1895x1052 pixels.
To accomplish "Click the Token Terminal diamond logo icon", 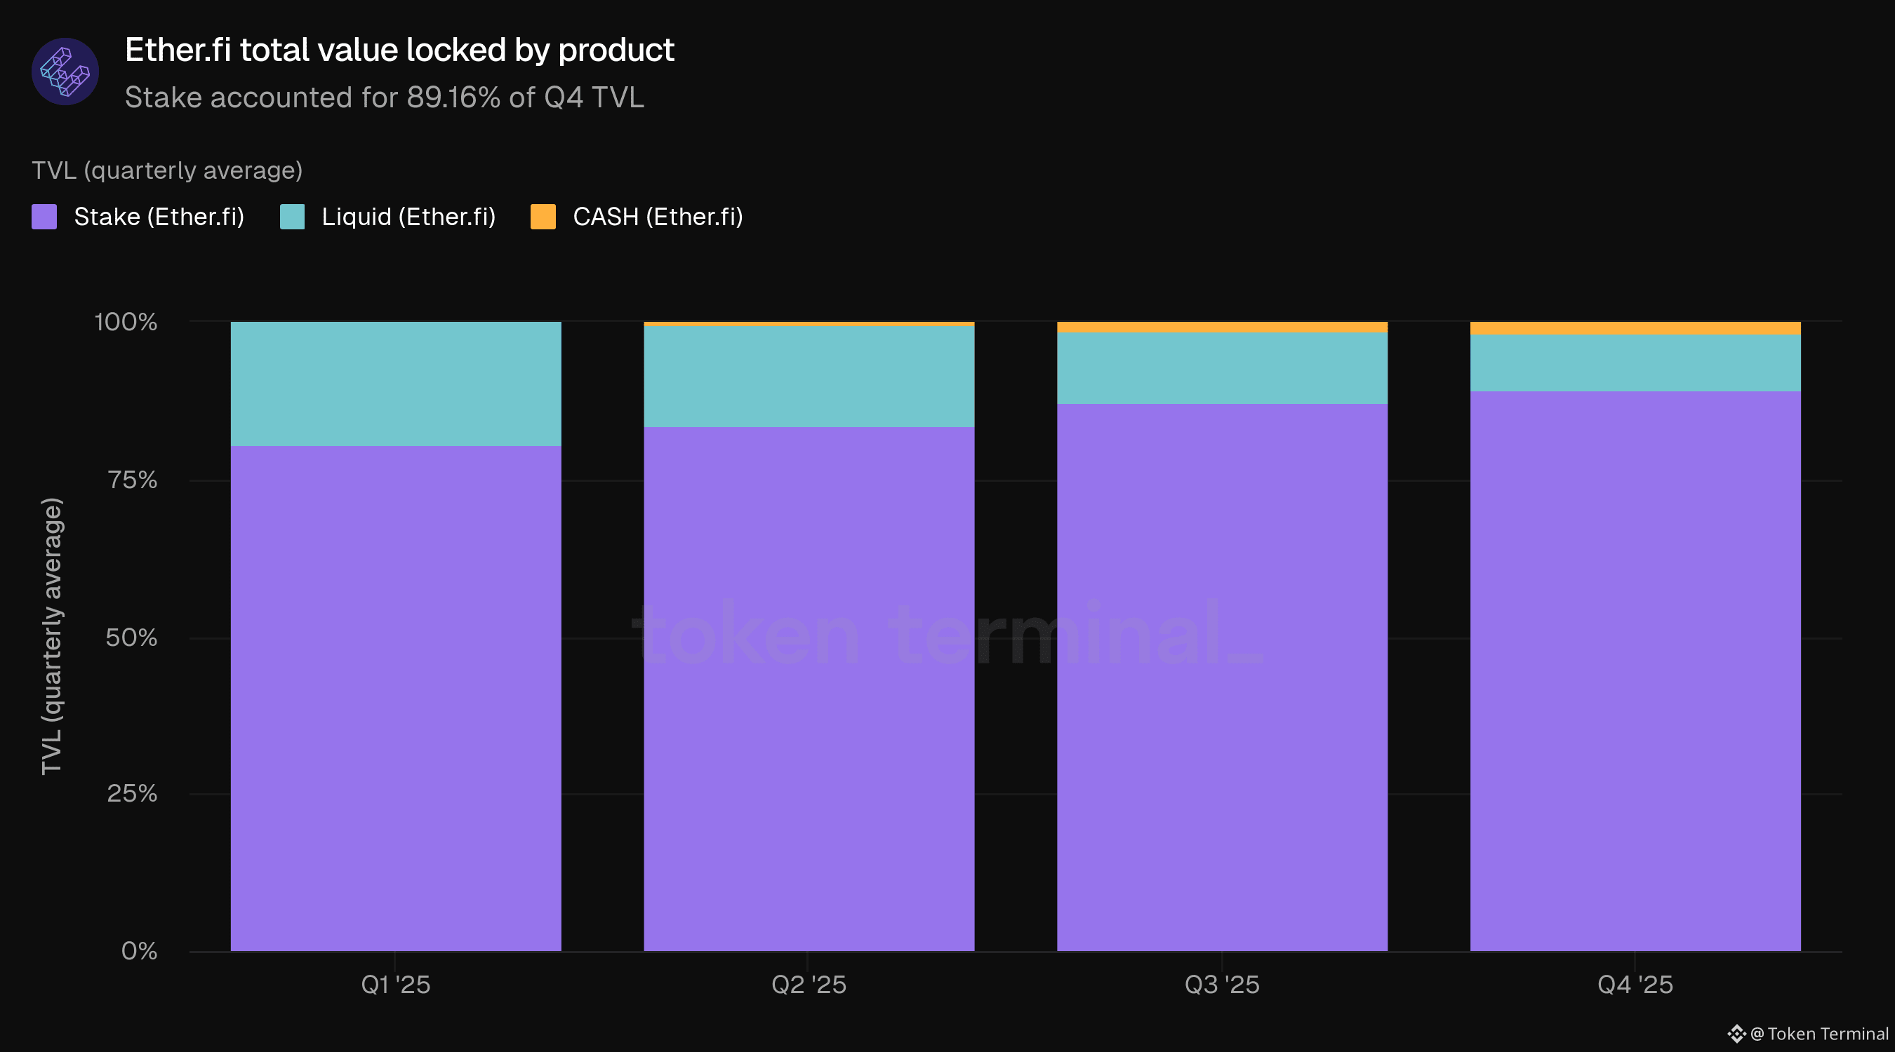I will click(x=1736, y=1034).
